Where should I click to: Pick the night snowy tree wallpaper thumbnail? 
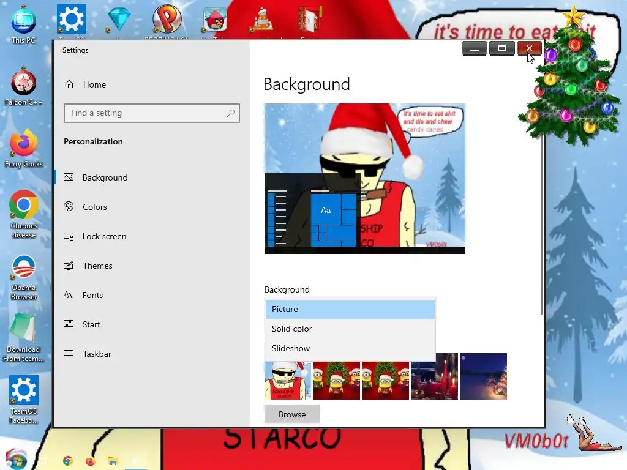coord(484,376)
